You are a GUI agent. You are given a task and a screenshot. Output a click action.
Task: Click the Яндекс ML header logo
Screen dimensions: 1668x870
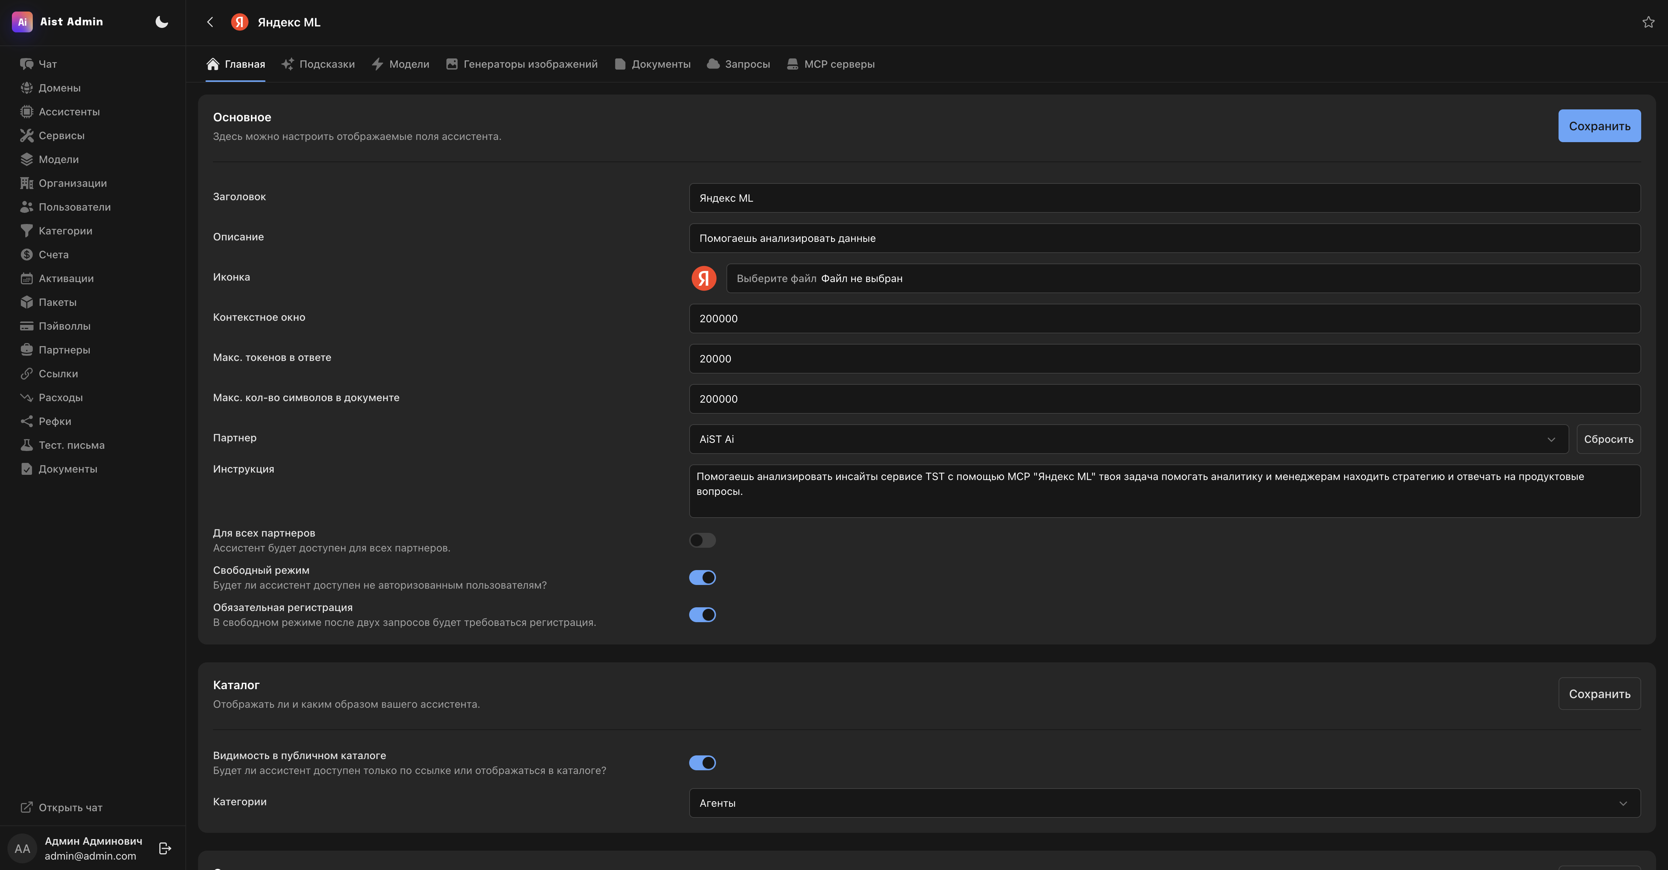[x=239, y=22]
